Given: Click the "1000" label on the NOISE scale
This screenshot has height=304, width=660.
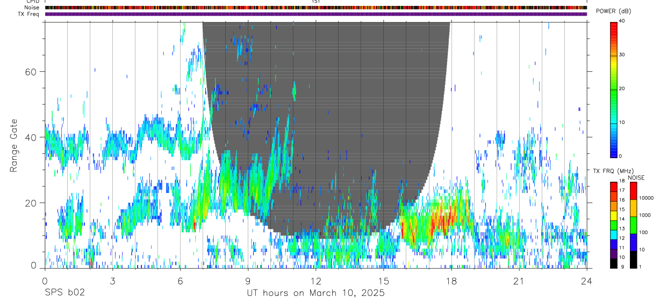Looking at the screenshot, I should point(644,215).
